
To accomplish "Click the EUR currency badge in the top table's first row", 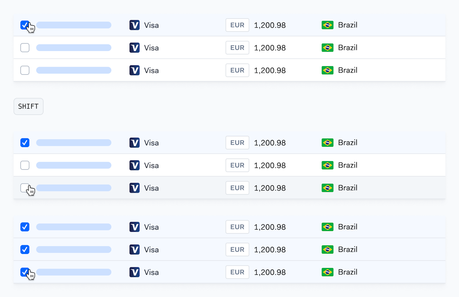I will tap(237, 25).
